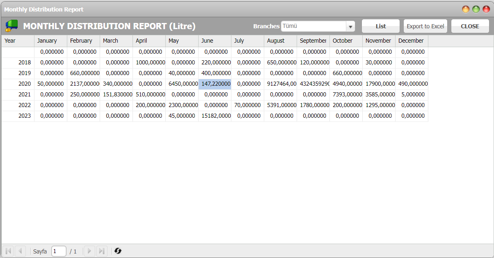Open the Branches dropdown arrow
The width and height of the screenshot is (494, 258).
[350, 27]
